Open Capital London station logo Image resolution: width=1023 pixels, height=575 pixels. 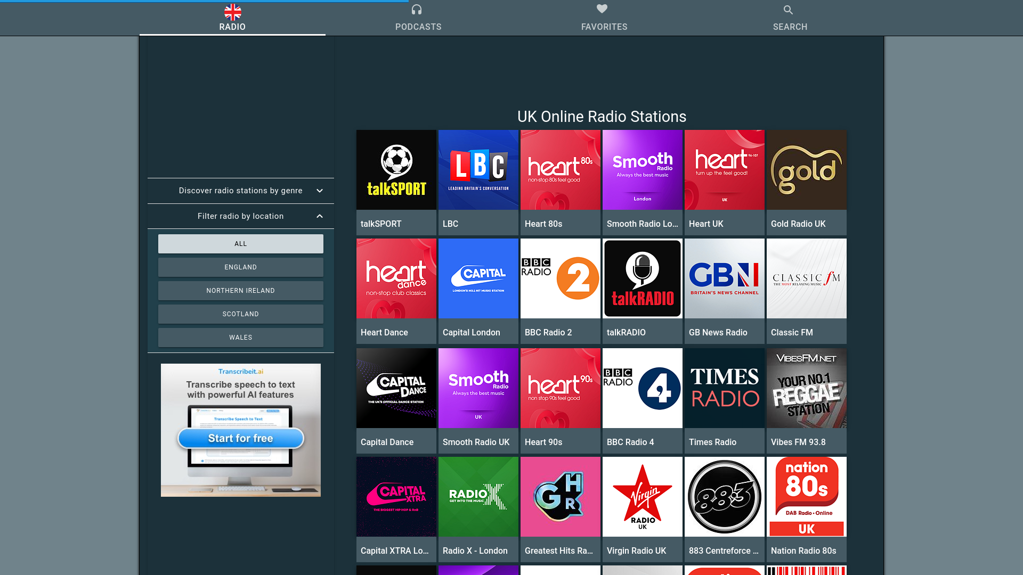(x=478, y=278)
